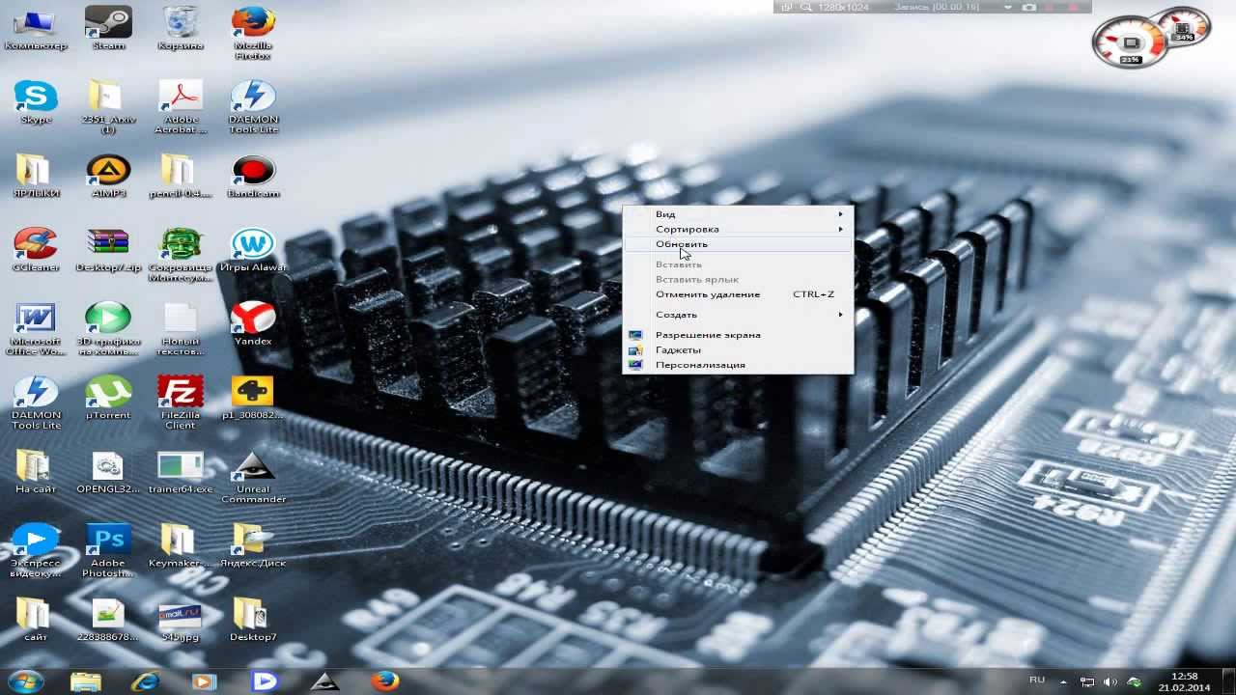This screenshot has height=695, width=1236.
Task: Launch Internet Explorer from the taskbar
Action: (145, 681)
